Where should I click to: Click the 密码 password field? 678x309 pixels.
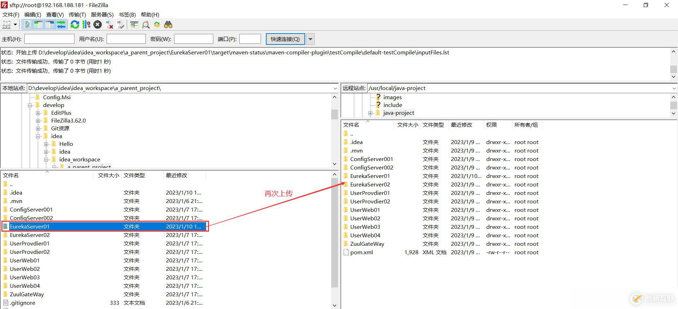(194, 39)
